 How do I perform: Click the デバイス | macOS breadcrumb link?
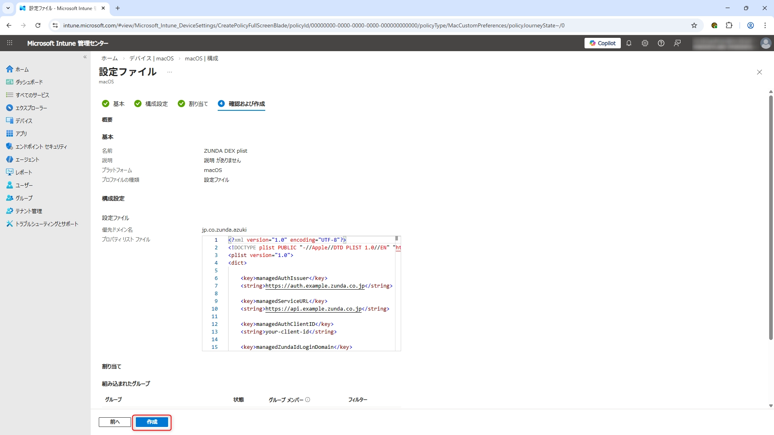pyautogui.click(x=151, y=58)
